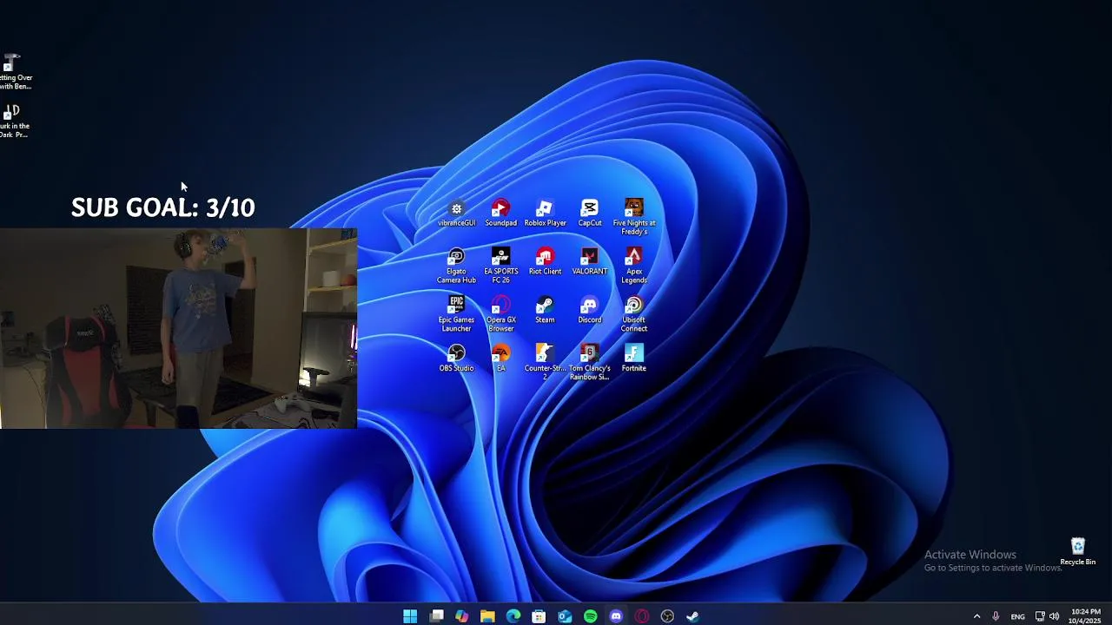Screen dimensions: 1112x625
Task: Select the OBS Studio desktop icon
Action: coord(456,359)
